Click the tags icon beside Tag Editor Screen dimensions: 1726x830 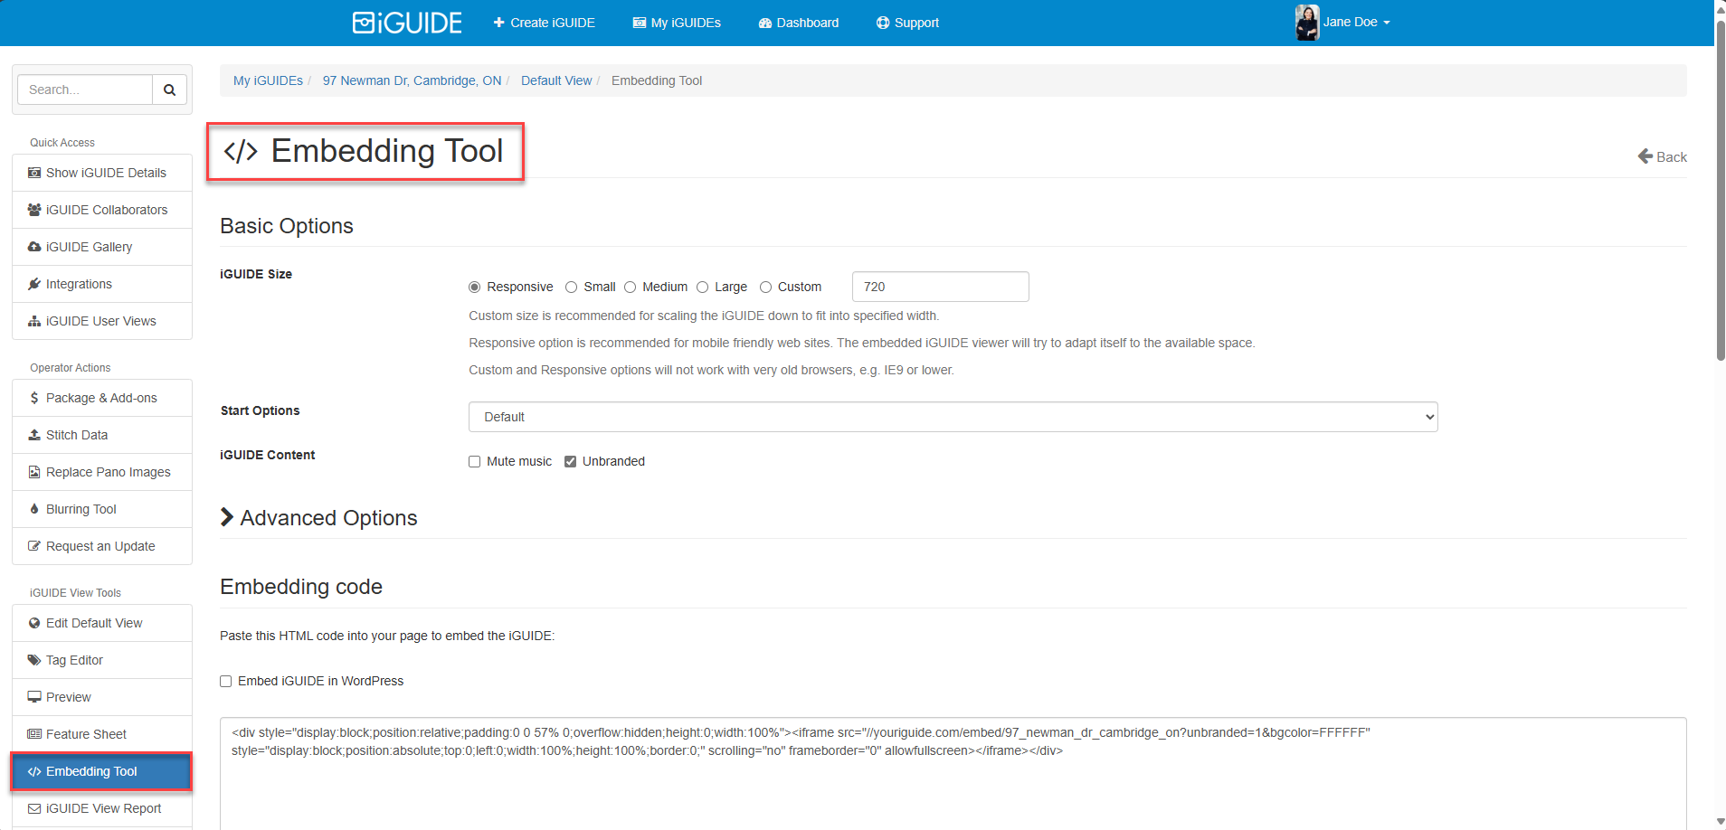coord(34,660)
